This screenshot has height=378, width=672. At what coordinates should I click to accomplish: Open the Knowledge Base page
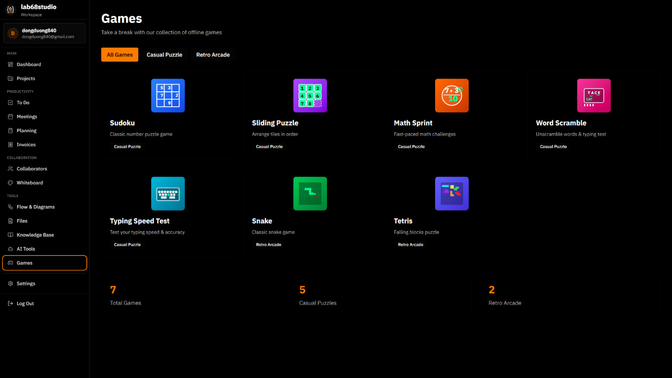click(x=45, y=235)
